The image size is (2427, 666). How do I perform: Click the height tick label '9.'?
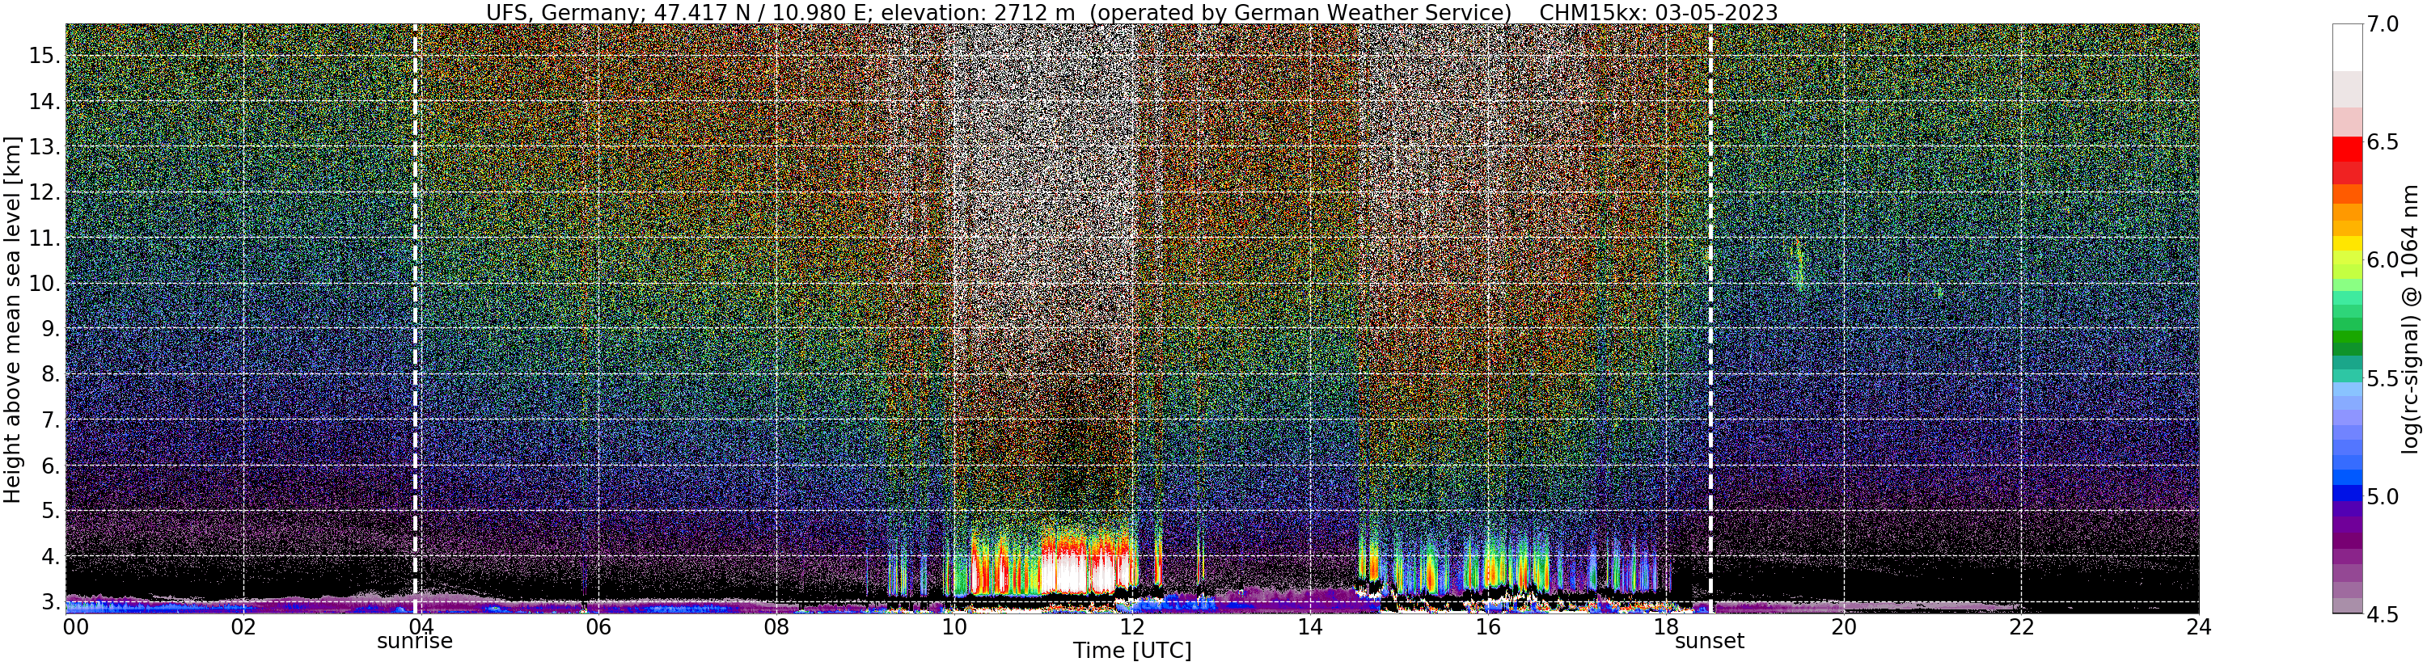click(50, 330)
